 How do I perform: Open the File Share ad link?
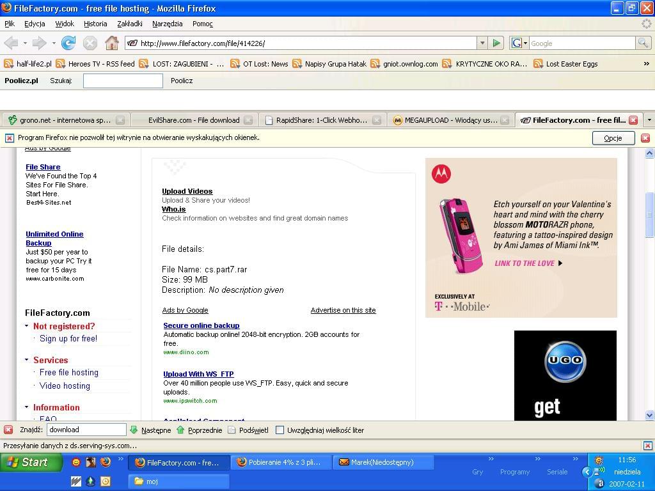(x=43, y=167)
